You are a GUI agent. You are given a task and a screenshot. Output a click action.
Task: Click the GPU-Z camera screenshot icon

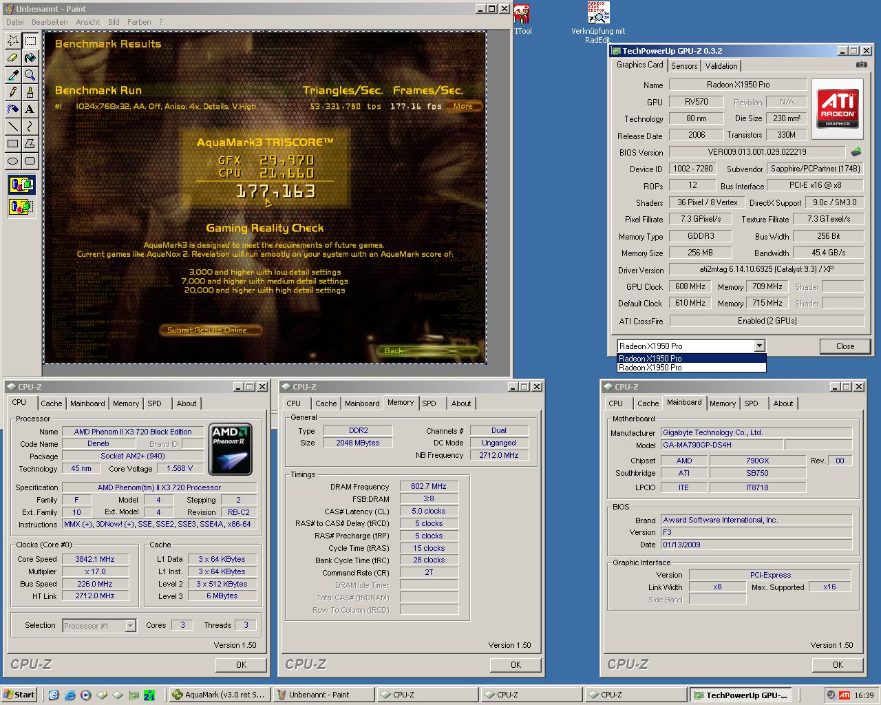(861, 65)
